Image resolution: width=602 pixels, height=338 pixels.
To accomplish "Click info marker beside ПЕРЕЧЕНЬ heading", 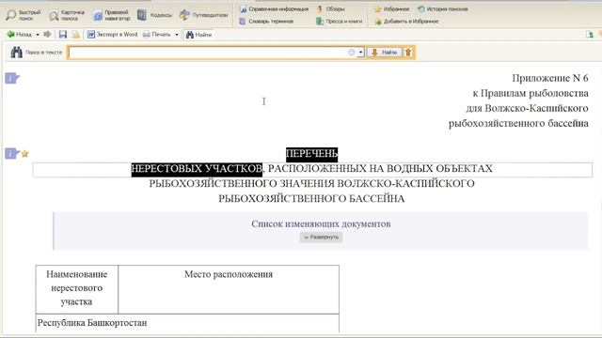I will coord(12,154).
